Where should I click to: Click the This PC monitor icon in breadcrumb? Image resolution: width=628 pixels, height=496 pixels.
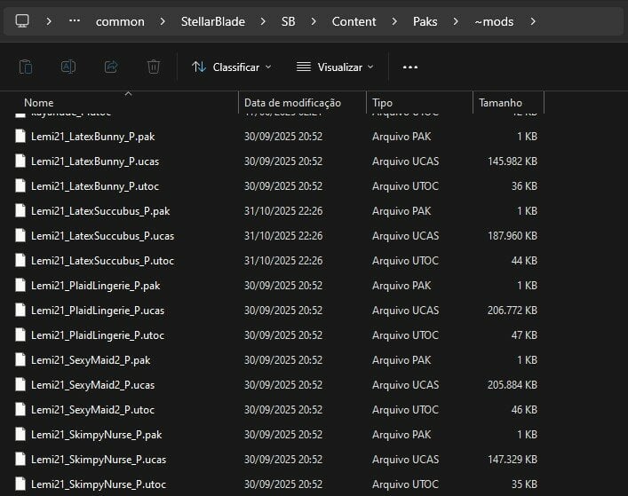pyautogui.click(x=22, y=20)
